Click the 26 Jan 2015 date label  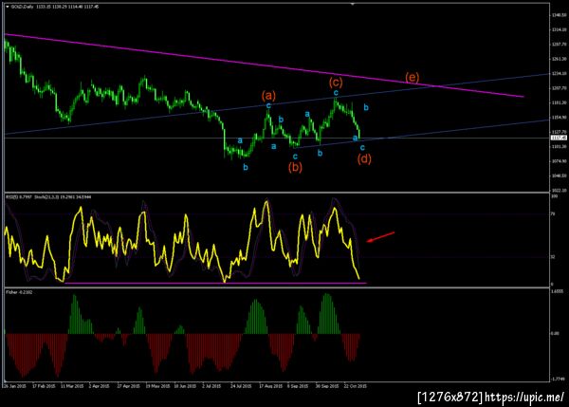tap(15, 386)
